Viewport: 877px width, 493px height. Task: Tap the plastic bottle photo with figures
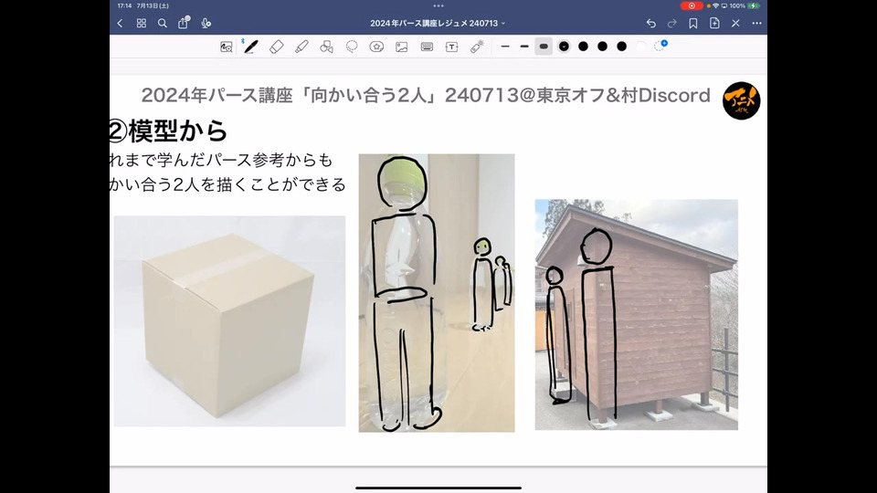(437, 293)
